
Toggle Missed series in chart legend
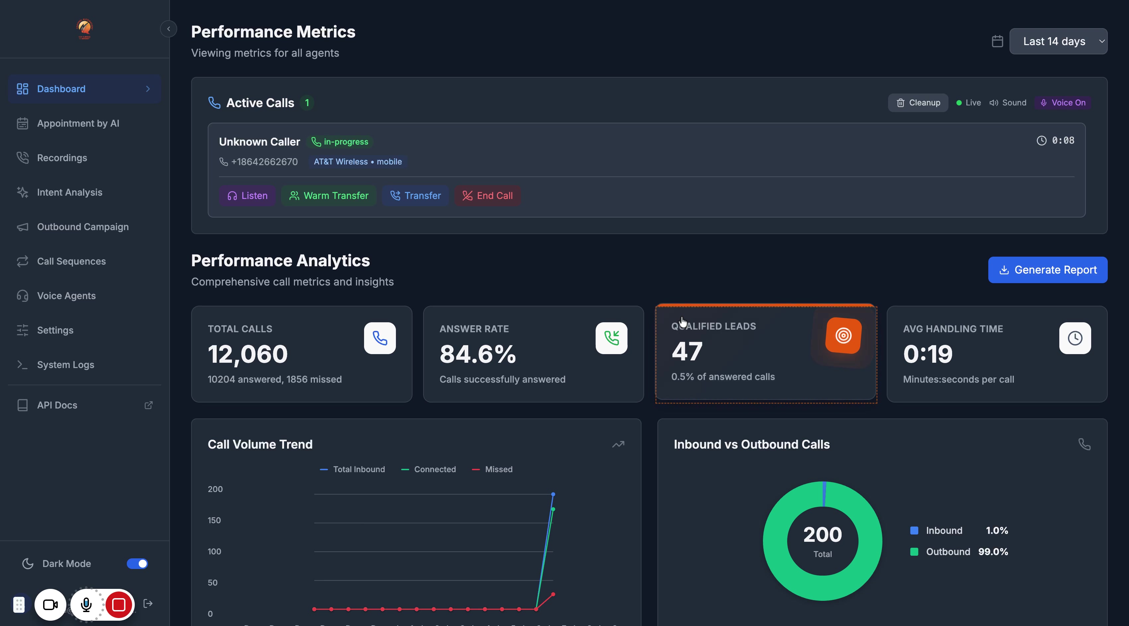click(492, 469)
